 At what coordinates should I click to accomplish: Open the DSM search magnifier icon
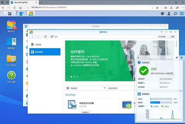pyautogui.click(x=175, y=14)
